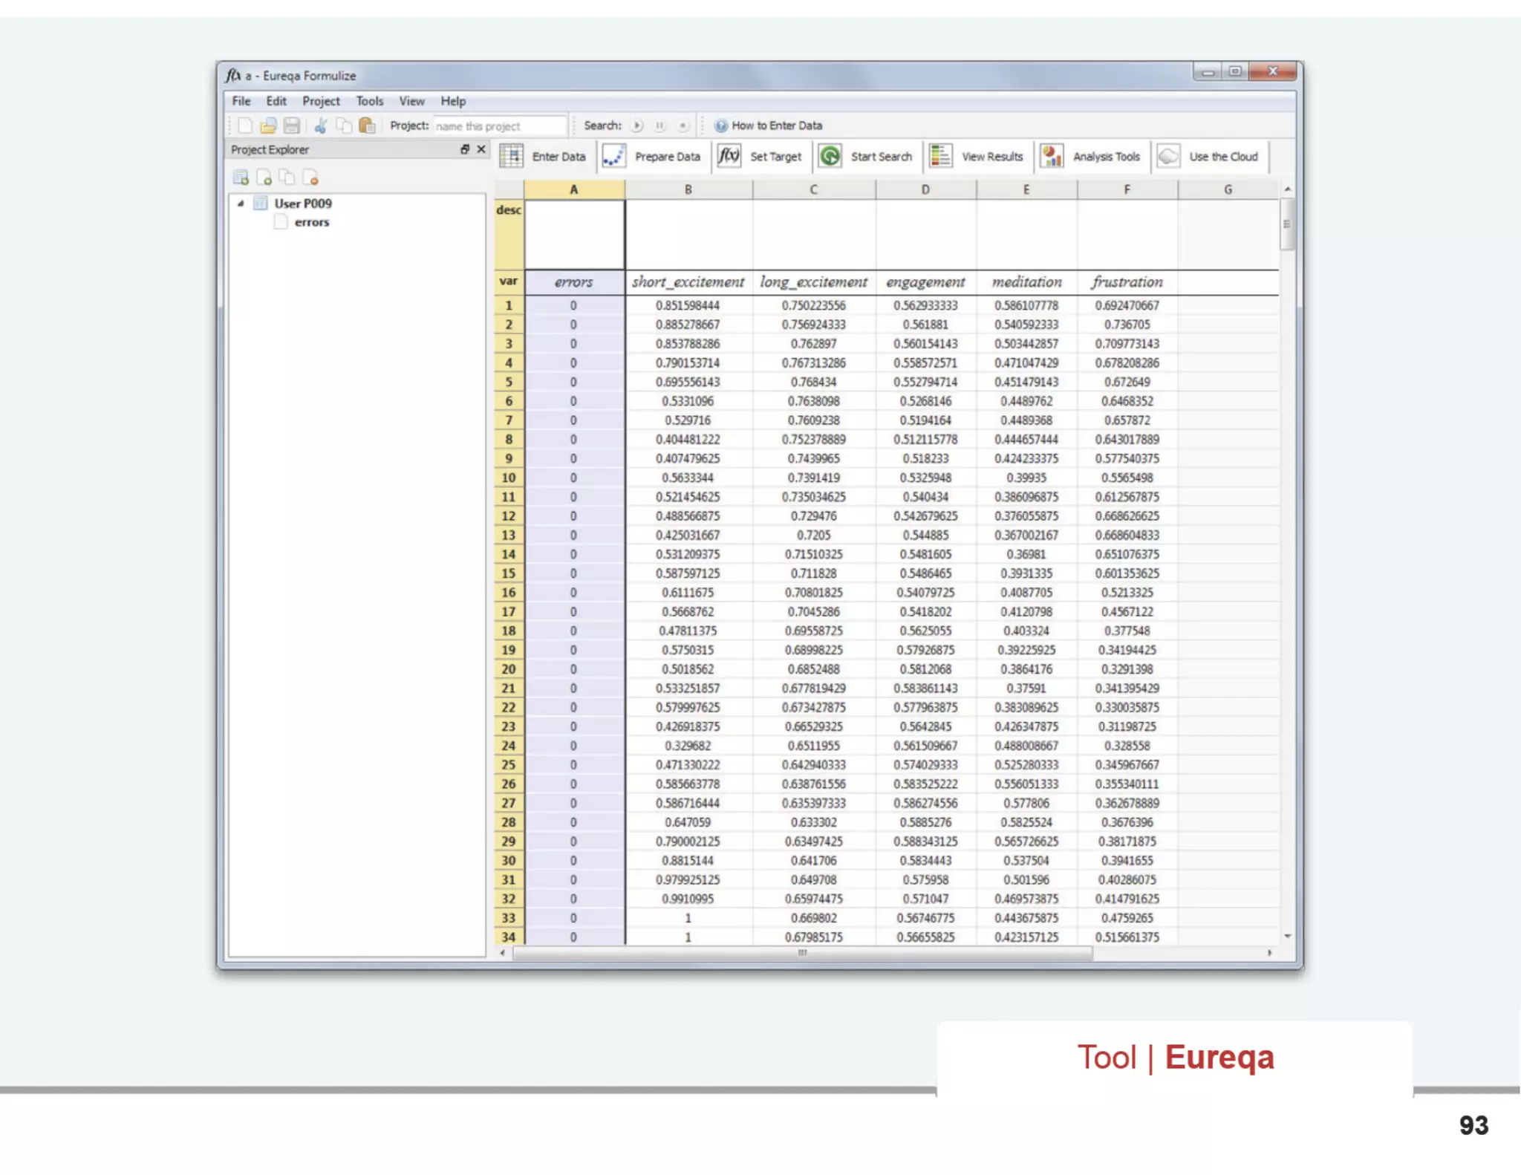Open the Project menu
The width and height of the screenshot is (1521, 1175).
click(x=321, y=101)
